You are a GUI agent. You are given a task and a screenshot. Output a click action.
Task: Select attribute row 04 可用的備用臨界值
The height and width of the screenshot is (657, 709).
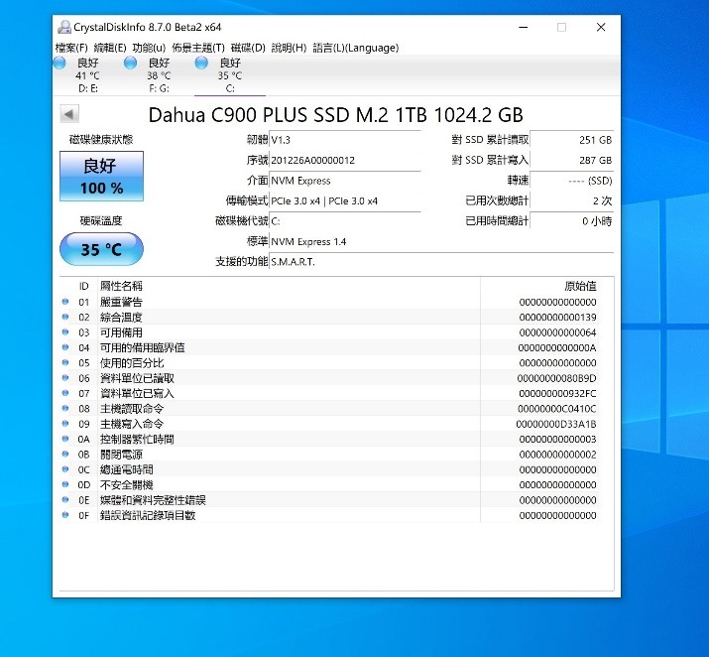click(x=330, y=347)
